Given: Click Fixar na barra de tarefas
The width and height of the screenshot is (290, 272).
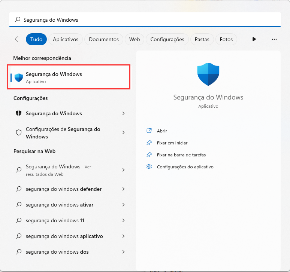Looking at the screenshot, I should coord(181,155).
